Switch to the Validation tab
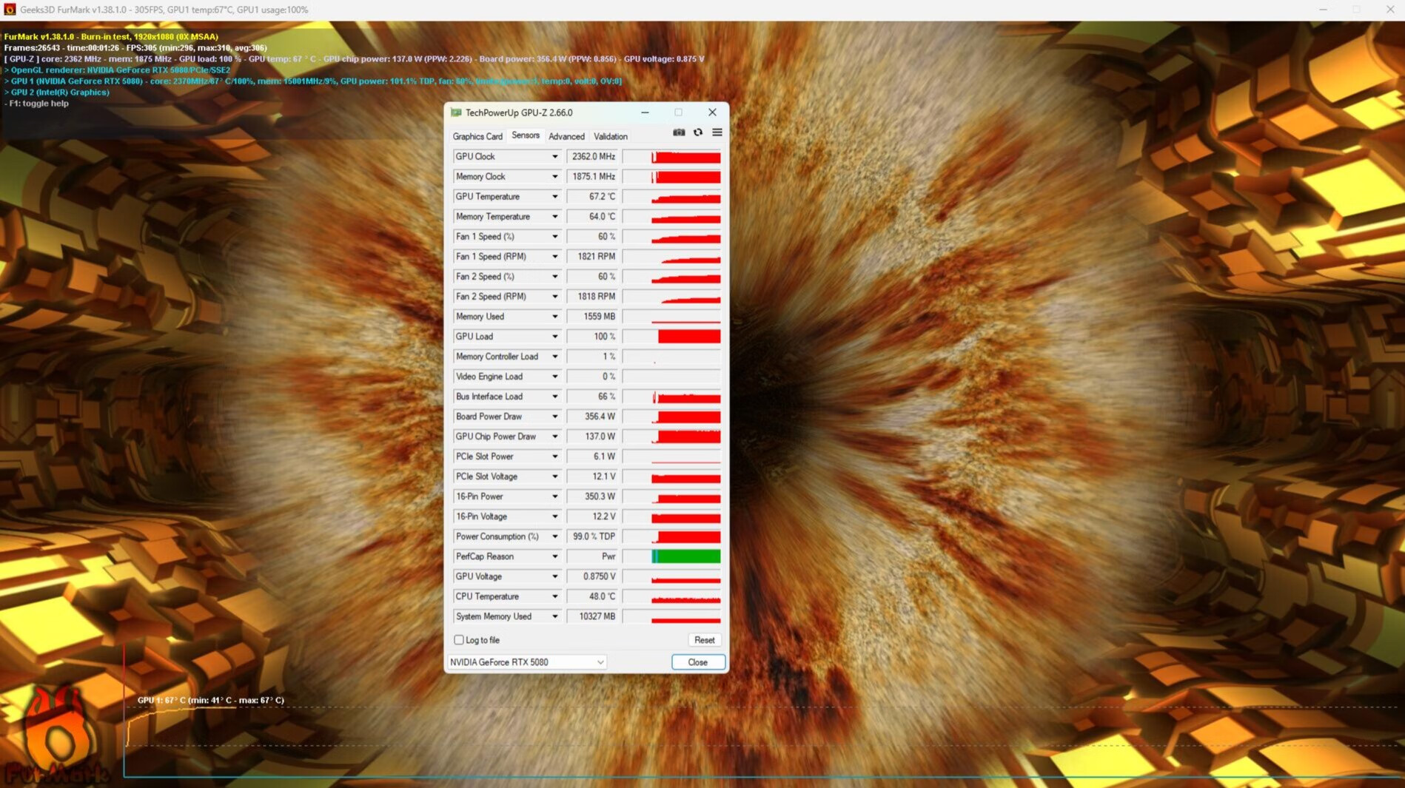Viewport: 1405px width, 788px height. tap(611, 136)
